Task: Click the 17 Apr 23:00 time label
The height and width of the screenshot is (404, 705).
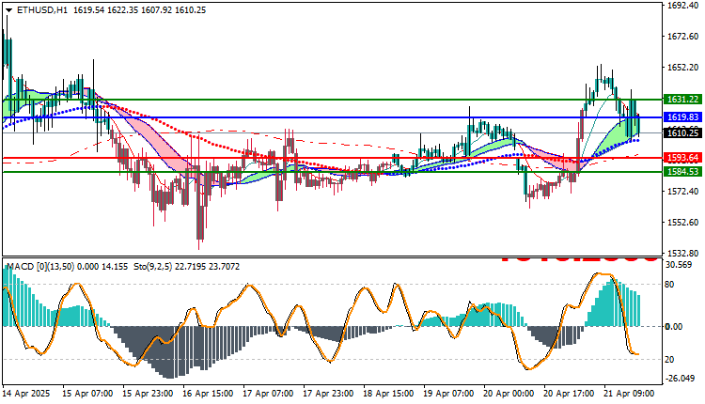Action: click(328, 394)
